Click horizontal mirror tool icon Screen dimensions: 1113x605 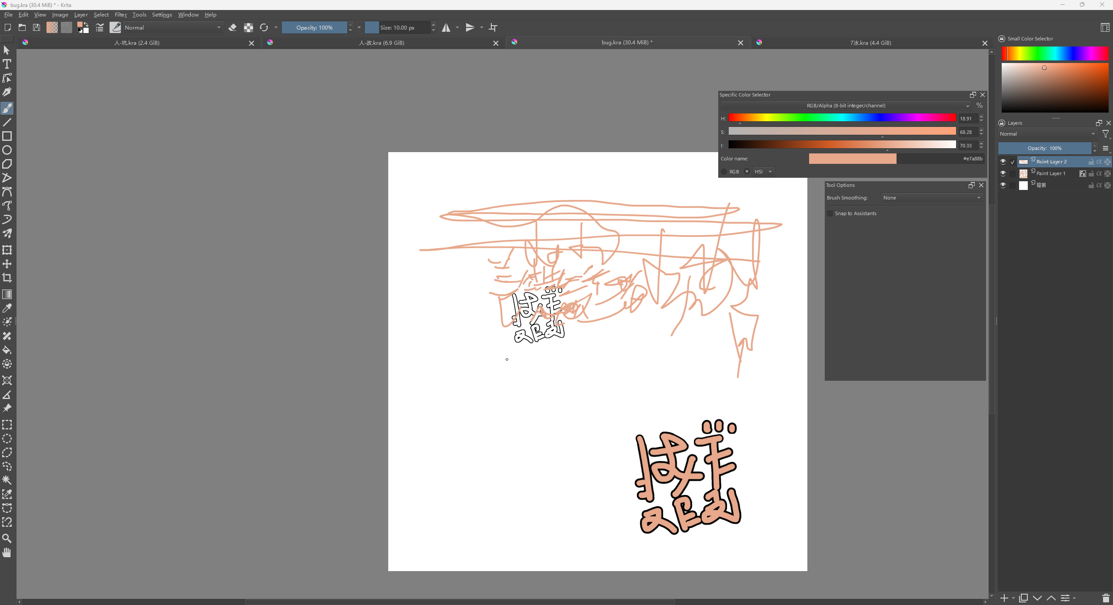point(446,28)
